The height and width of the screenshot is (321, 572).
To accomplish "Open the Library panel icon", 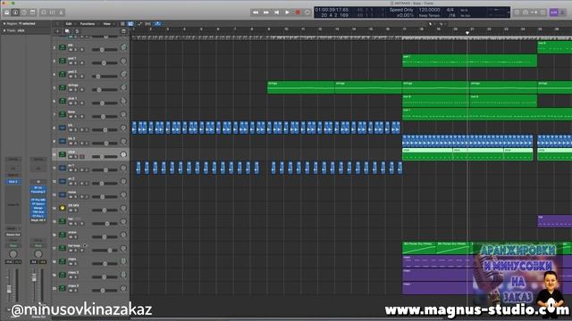I will click(x=6, y=12).
